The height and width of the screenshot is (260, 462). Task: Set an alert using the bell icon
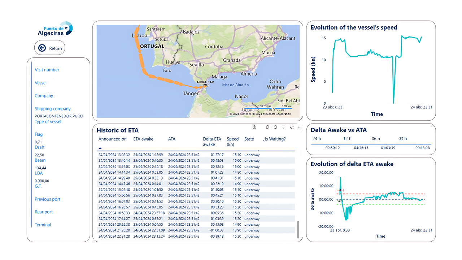(275, 127)
